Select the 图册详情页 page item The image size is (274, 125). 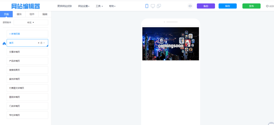point(27,97)
